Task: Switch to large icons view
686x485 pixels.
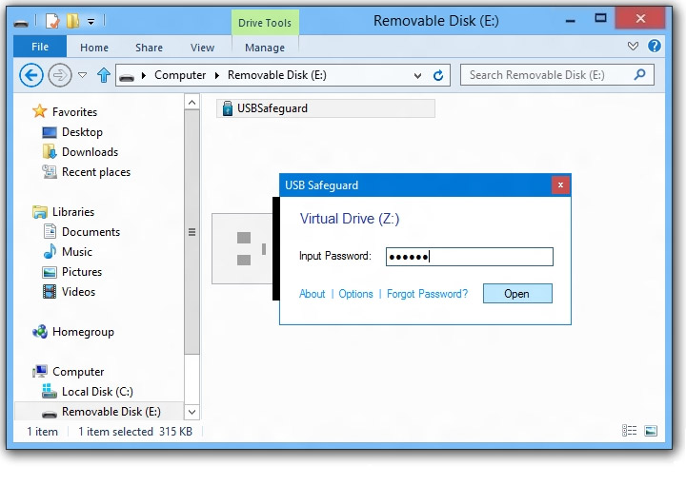Action: [x=651, y=431]
